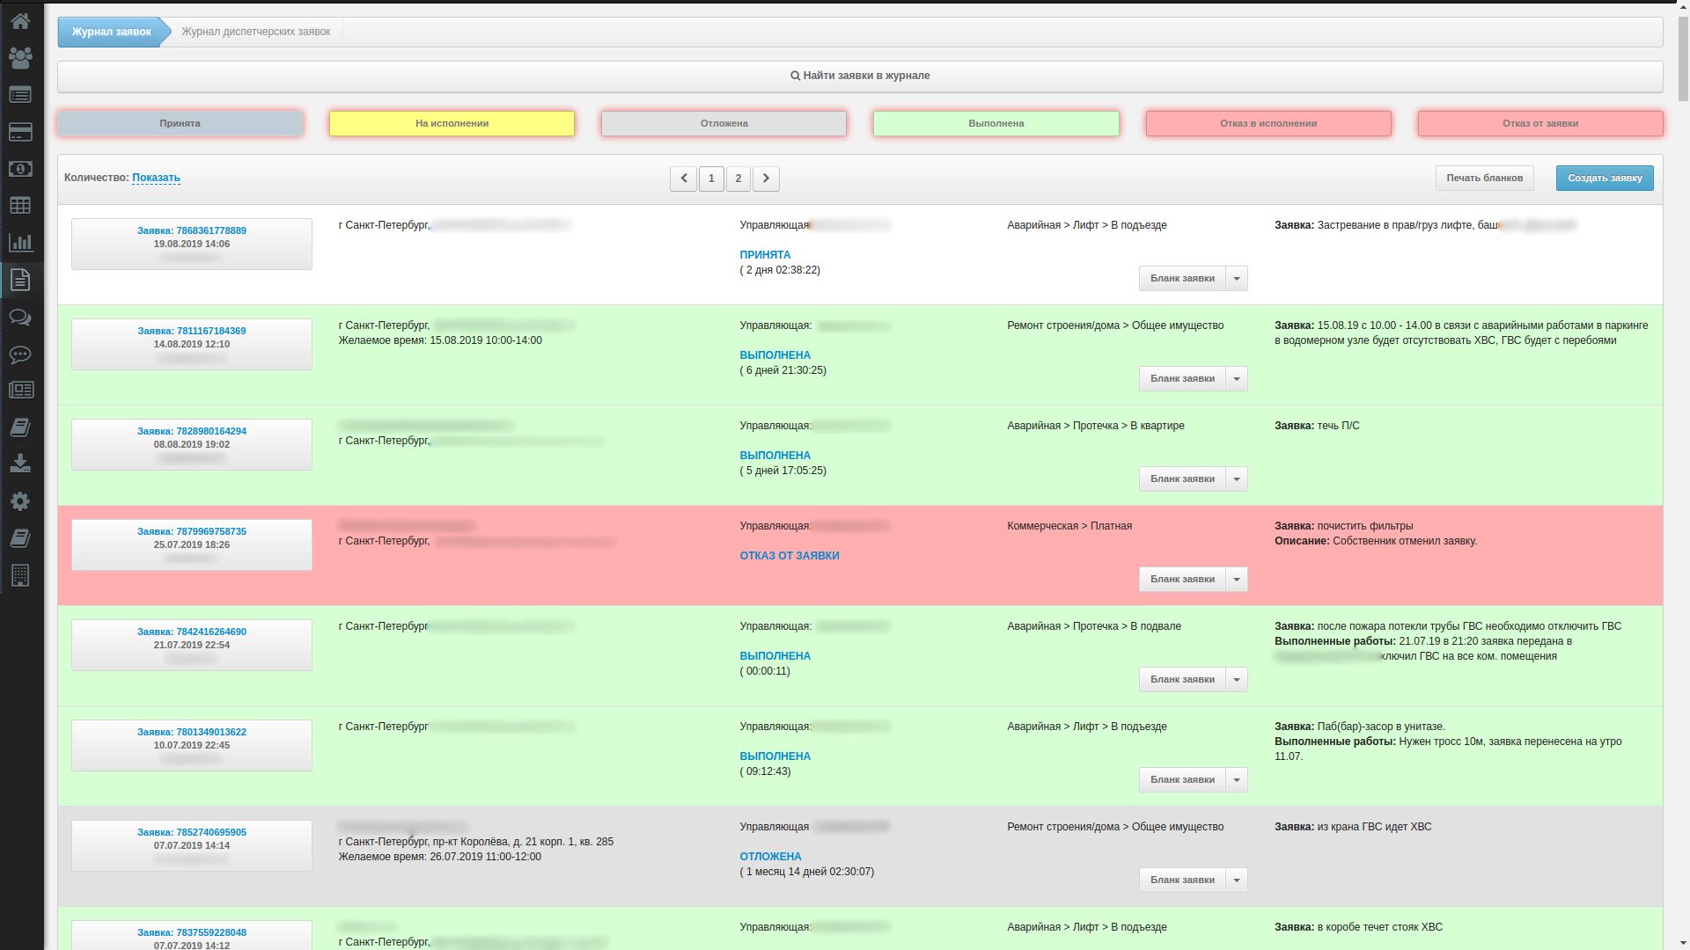Toggle the 'Принята' status filter

coord(180,124)
